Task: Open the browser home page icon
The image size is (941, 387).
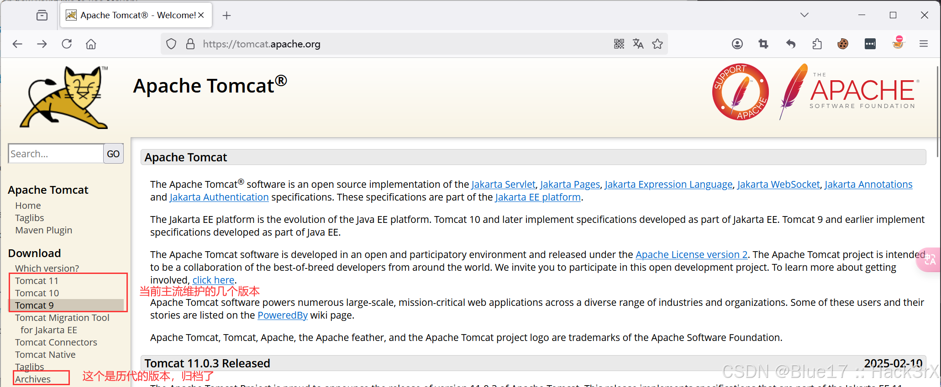Action: click(x=91, y=44)
